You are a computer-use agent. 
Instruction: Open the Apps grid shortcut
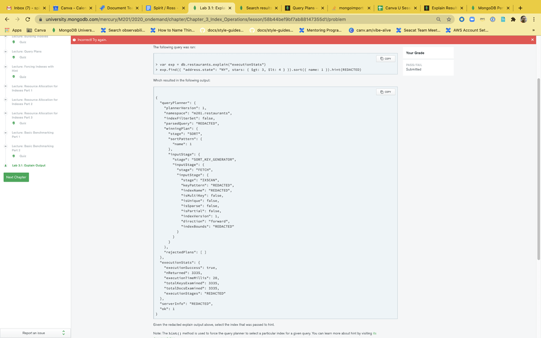tap(13, 30)
